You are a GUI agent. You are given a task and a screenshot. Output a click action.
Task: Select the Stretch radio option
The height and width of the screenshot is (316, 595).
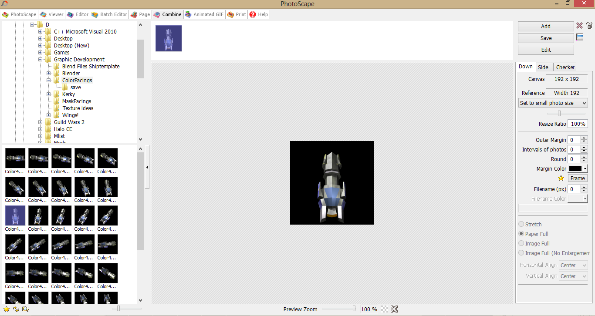click(521, 224)
